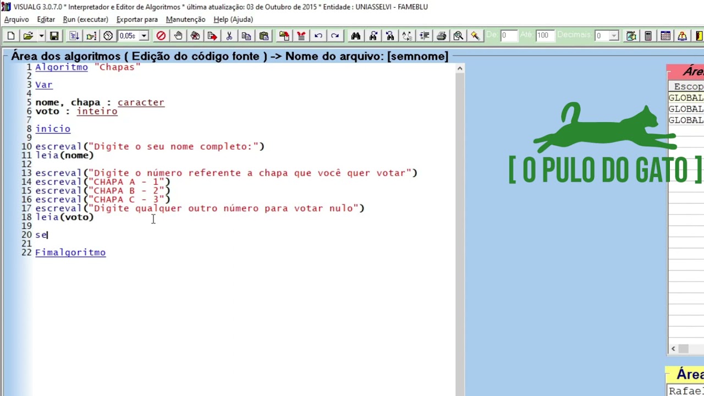
Task: Open the calendar icon in toolbar
Action: pyautogui.click(x=665, y=36)
